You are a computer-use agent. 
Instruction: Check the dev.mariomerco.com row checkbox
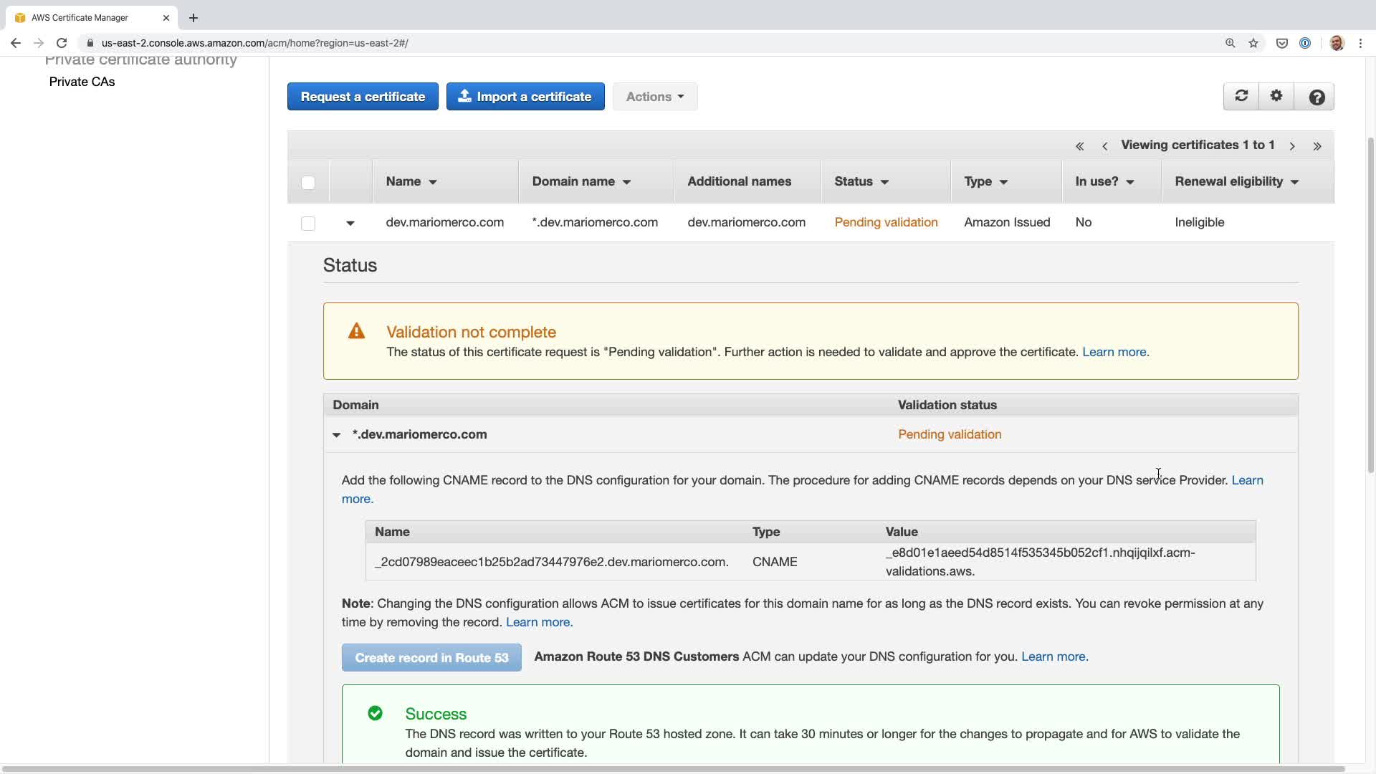pos(308,223)
